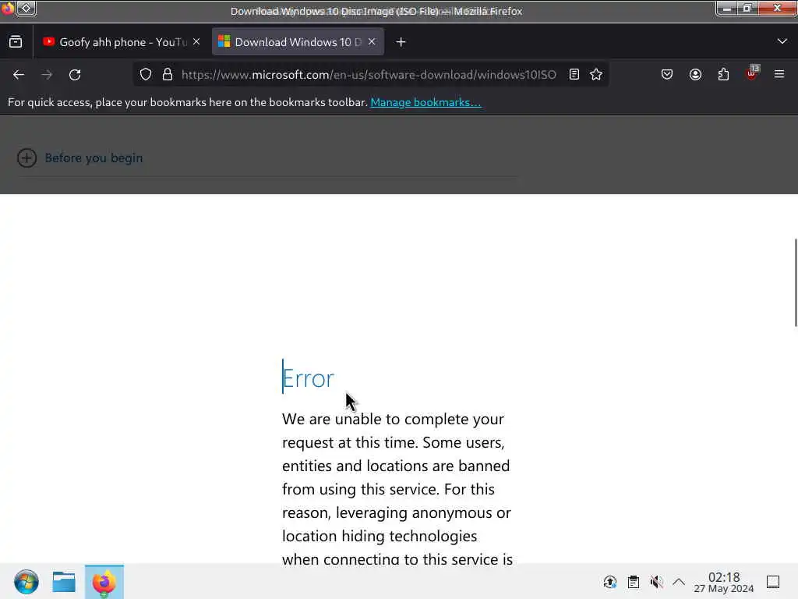Screen dimensions: 798x599
Task: Open the tracking protection shield icon
Action: 146,74
